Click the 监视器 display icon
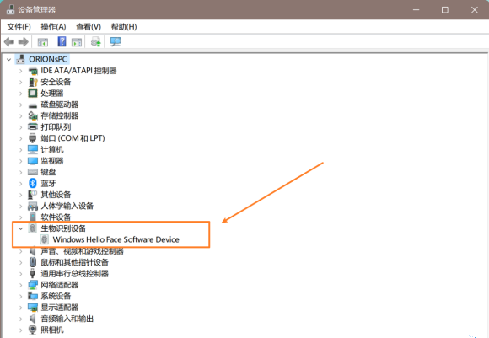This screenshot has width=489, height=338. coord(33,161)
